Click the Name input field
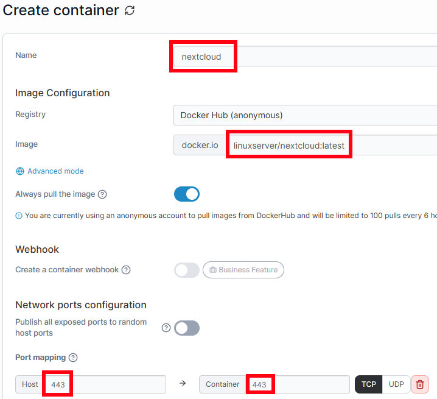 pyautogui.click(x=304, y=57)
